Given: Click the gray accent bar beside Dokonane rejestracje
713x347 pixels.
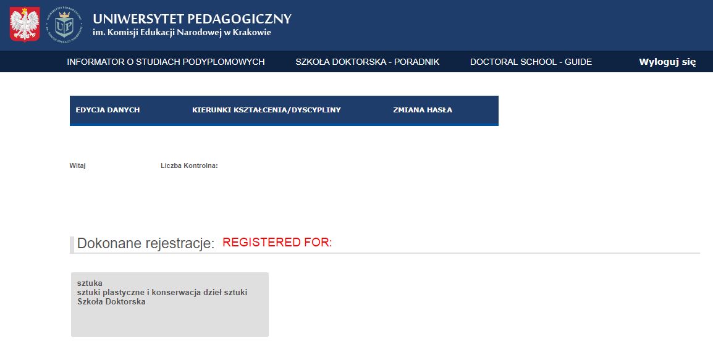Looking at the screenshot, I should pyautogui.click(x=72, y=245).
